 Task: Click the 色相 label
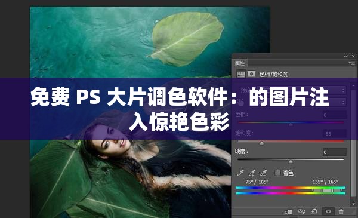click(242, 114)
